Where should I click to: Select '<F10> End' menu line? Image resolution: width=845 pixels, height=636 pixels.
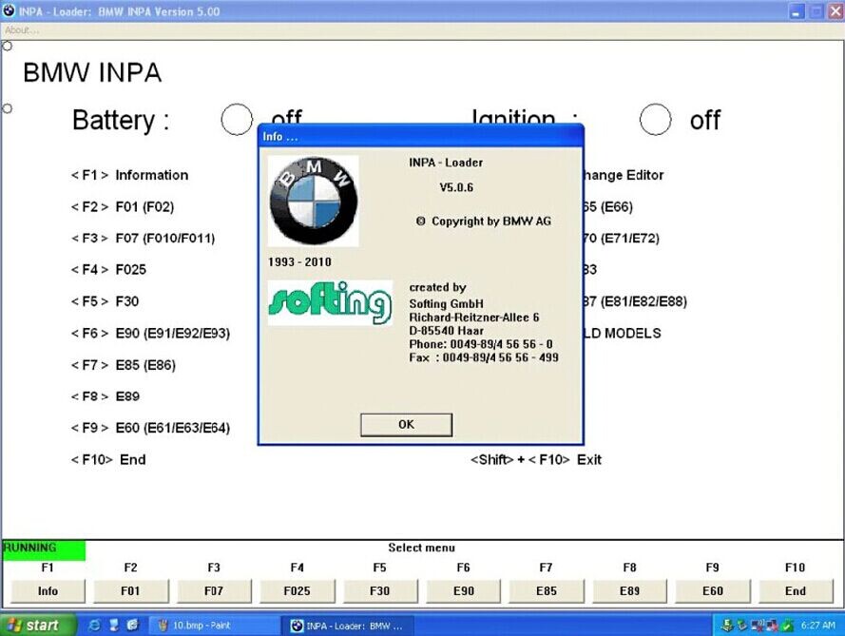tap(108, 460)
